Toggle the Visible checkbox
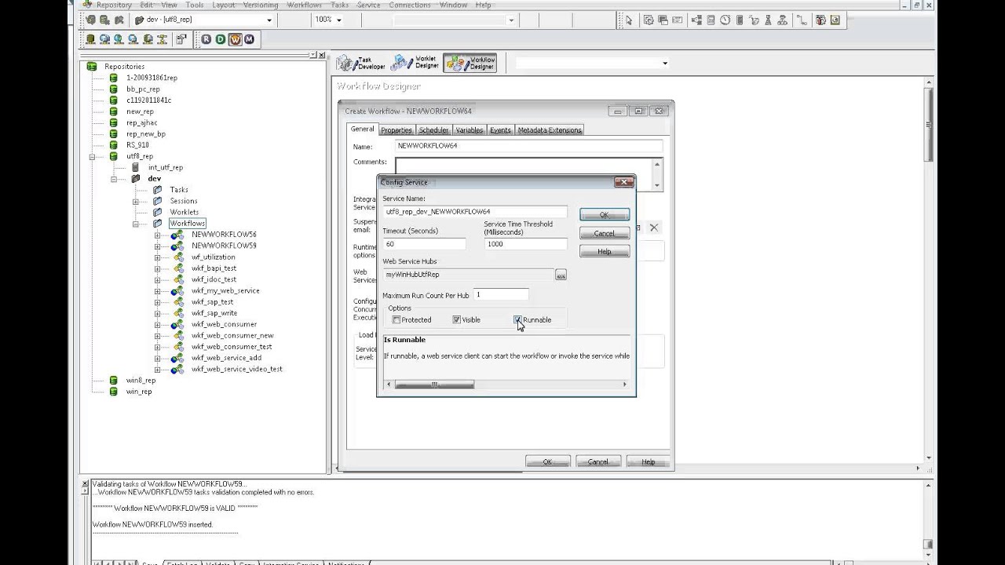This screenshot has width=1005, height=565. coord(456,319)
